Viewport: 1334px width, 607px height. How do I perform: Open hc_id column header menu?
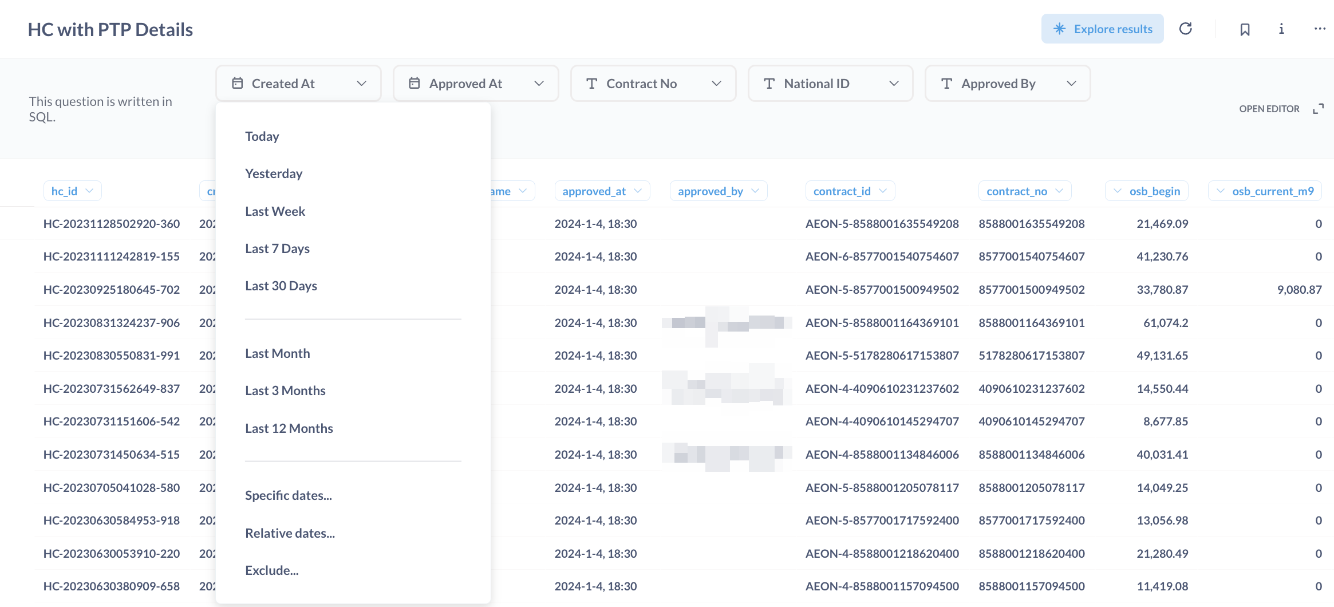pos(73,191)
